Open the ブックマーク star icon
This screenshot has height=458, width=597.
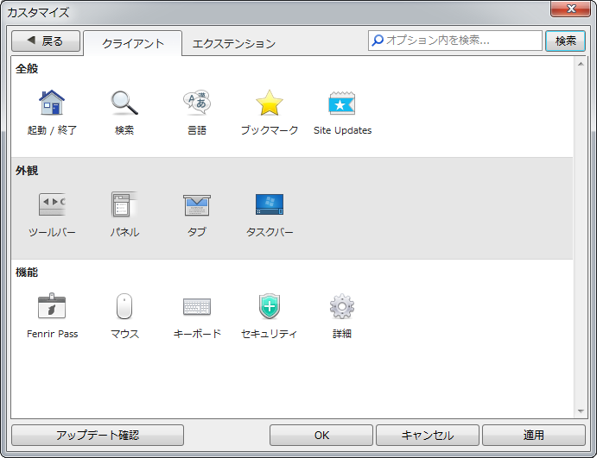pyautogui.click(x=270, y=103)
